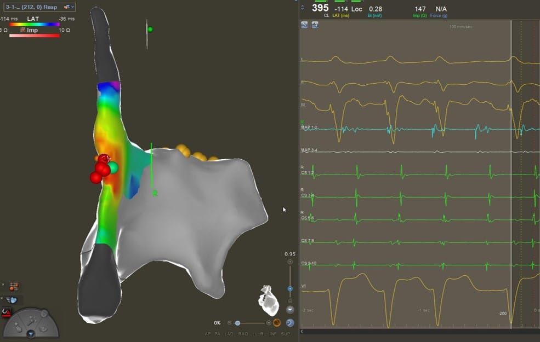Select the CS 1-2 channel label

click(x=307, y=172)
